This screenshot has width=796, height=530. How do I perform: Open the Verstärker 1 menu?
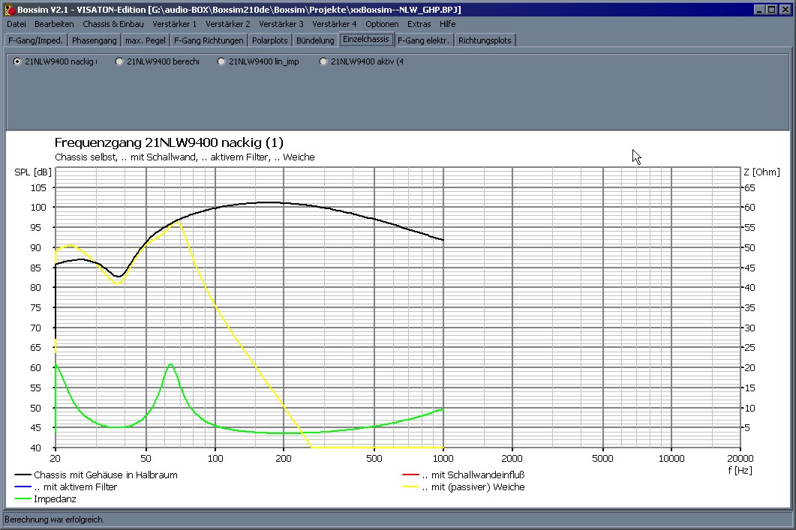174,24
